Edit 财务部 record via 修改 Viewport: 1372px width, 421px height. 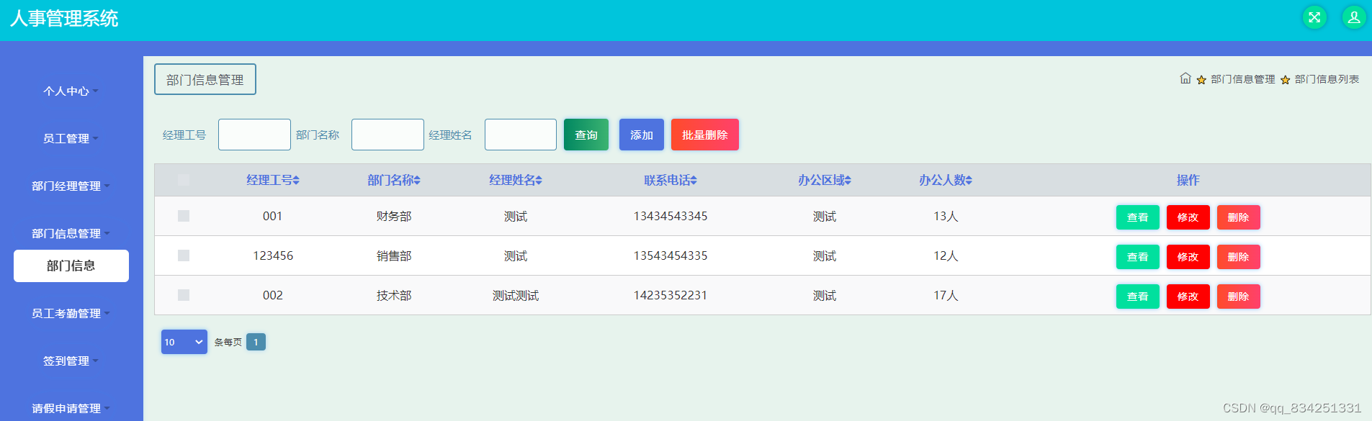pos(1188,217)
